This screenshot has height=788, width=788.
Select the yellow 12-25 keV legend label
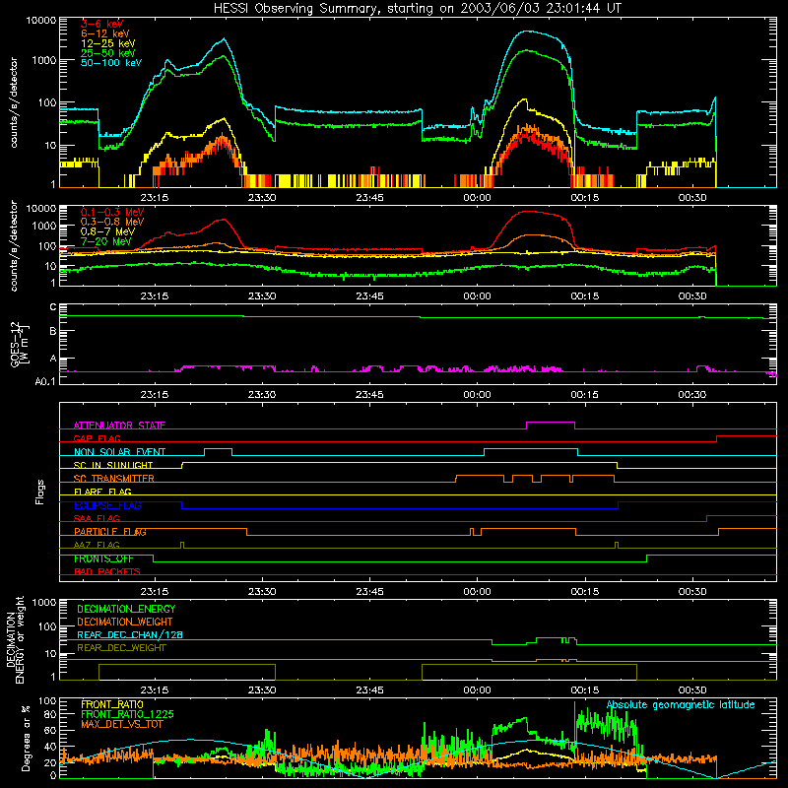[108, 43]
